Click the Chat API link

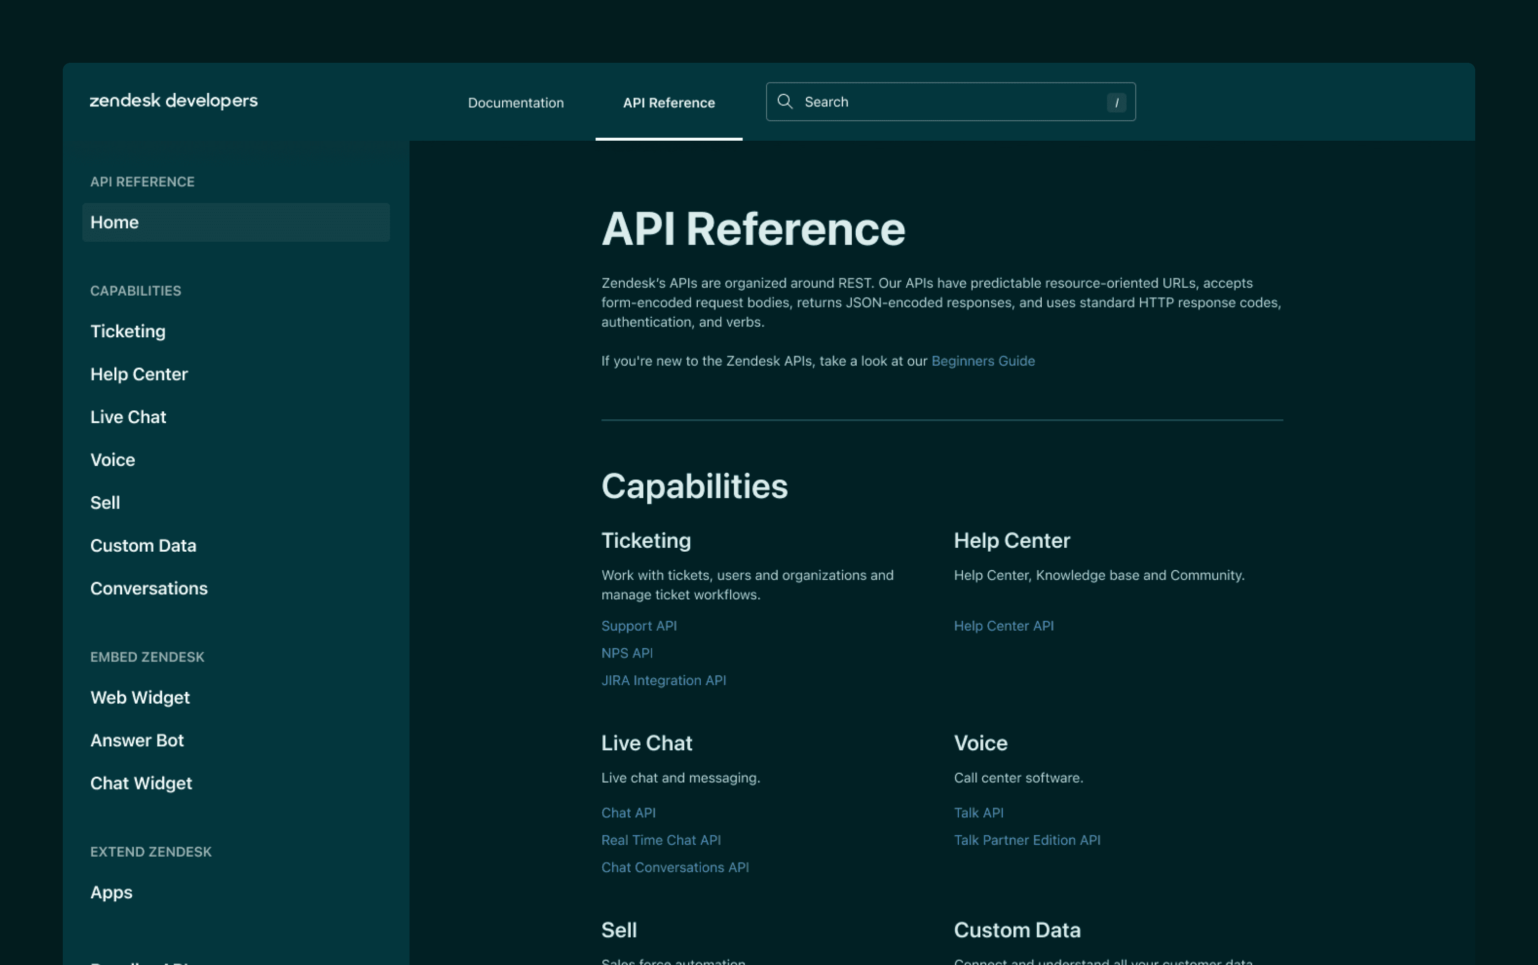pyautogui.click(x=628, y=813)
